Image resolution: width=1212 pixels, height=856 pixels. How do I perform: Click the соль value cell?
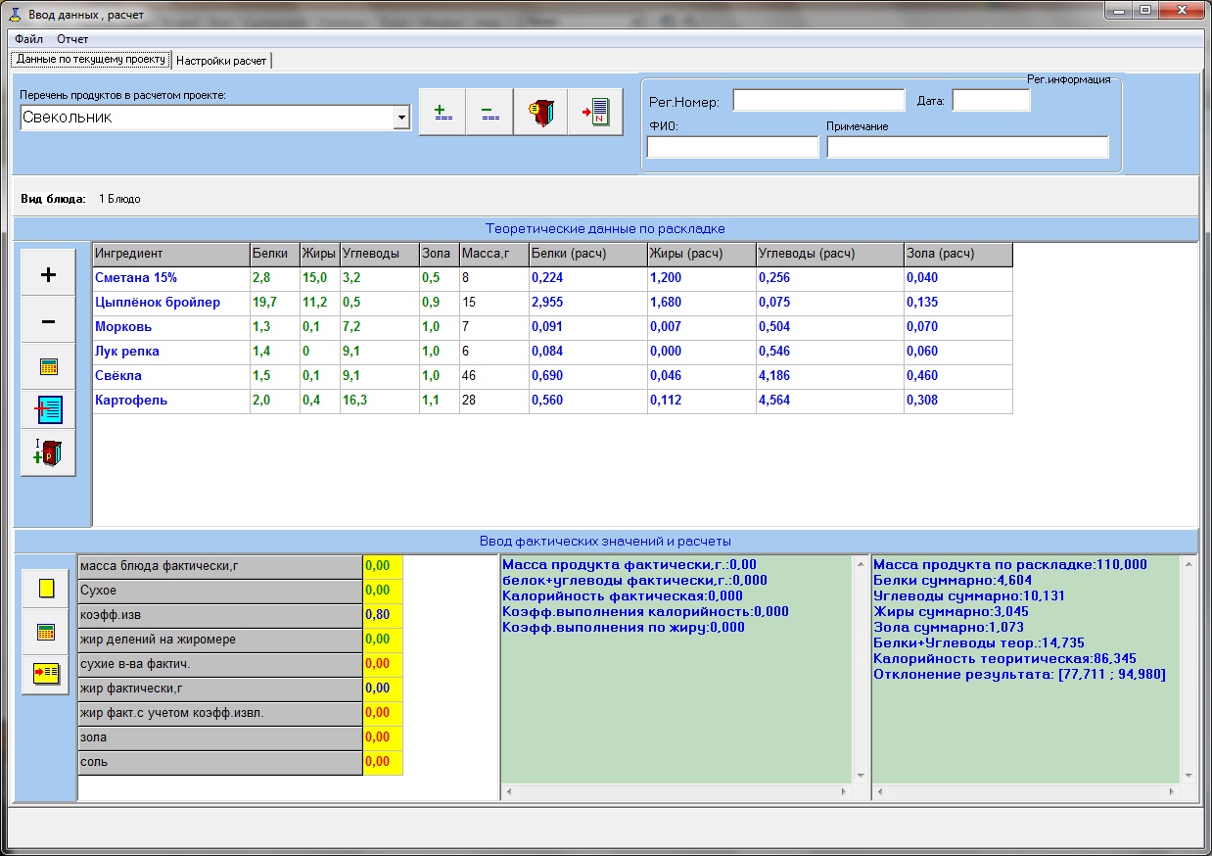[x=383, y=762]
